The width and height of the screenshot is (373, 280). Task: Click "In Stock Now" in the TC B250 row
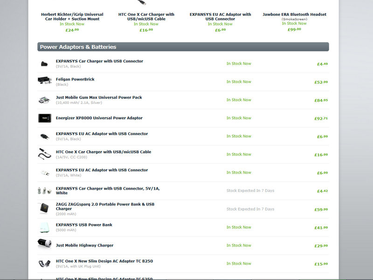click(x=239, y=264)
